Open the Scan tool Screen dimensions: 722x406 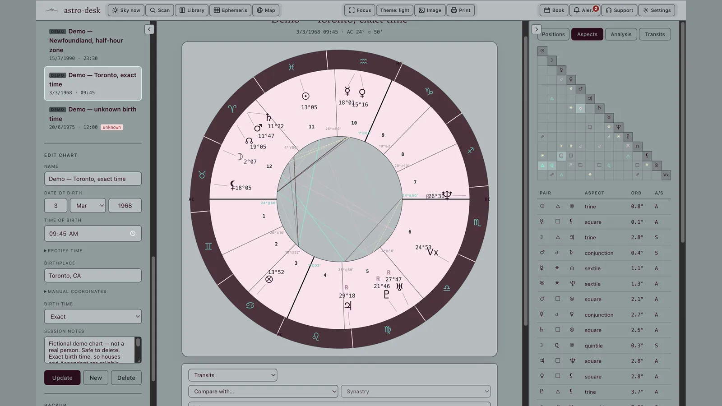pyautogui.click(x=160, y=10)
